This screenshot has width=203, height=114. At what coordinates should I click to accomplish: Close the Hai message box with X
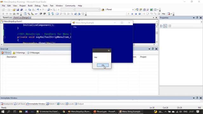click(109, 51)
